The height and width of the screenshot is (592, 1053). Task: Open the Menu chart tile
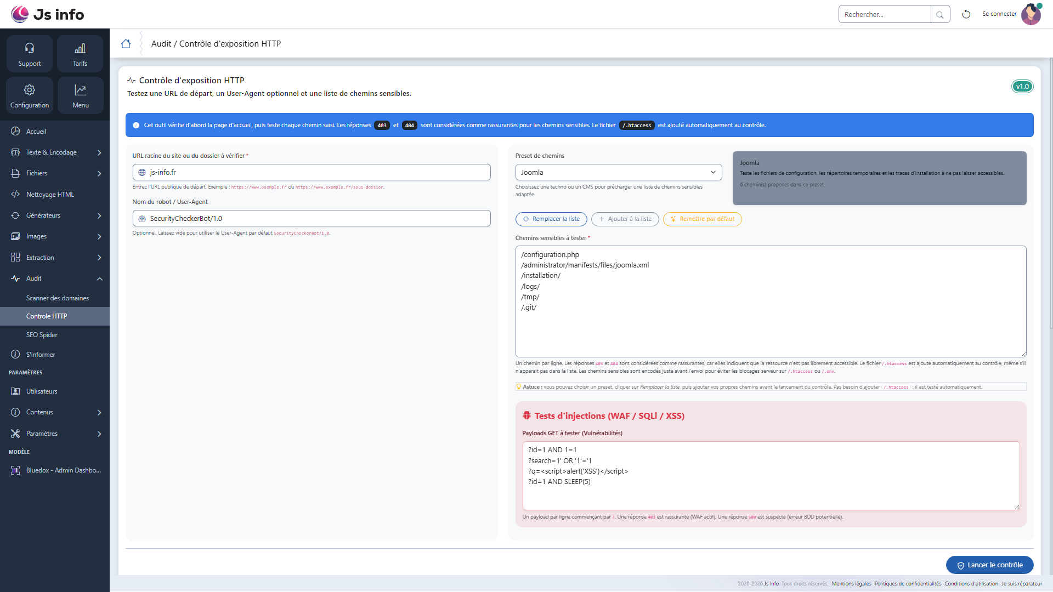click(x=80, y=95)
